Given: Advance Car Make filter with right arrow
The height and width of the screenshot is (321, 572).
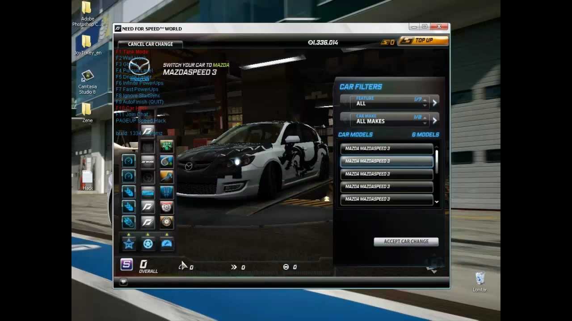Looking at the screenshot, I should [x=434, y=120].
